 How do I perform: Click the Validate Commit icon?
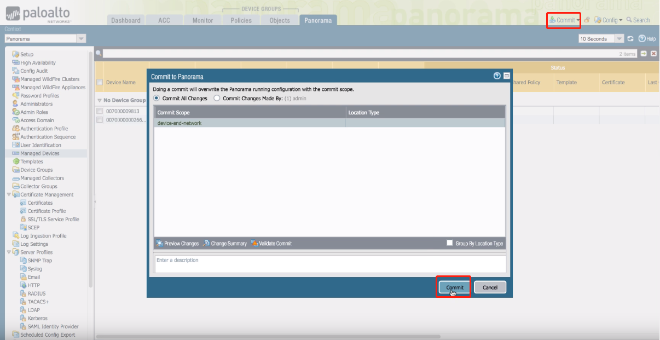coord(254,244)
